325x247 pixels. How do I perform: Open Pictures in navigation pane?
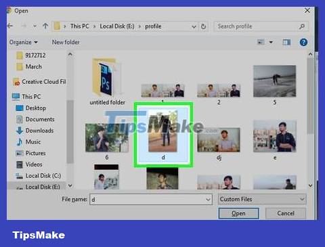30,153
